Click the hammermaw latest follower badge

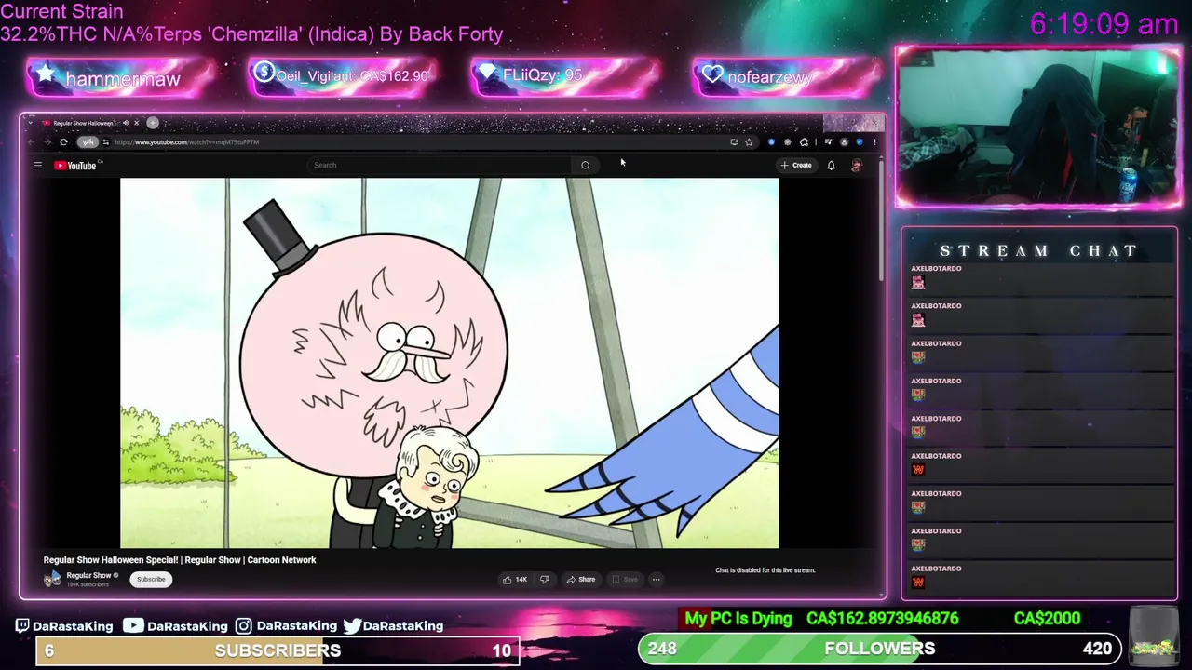[x=121, y=78]
